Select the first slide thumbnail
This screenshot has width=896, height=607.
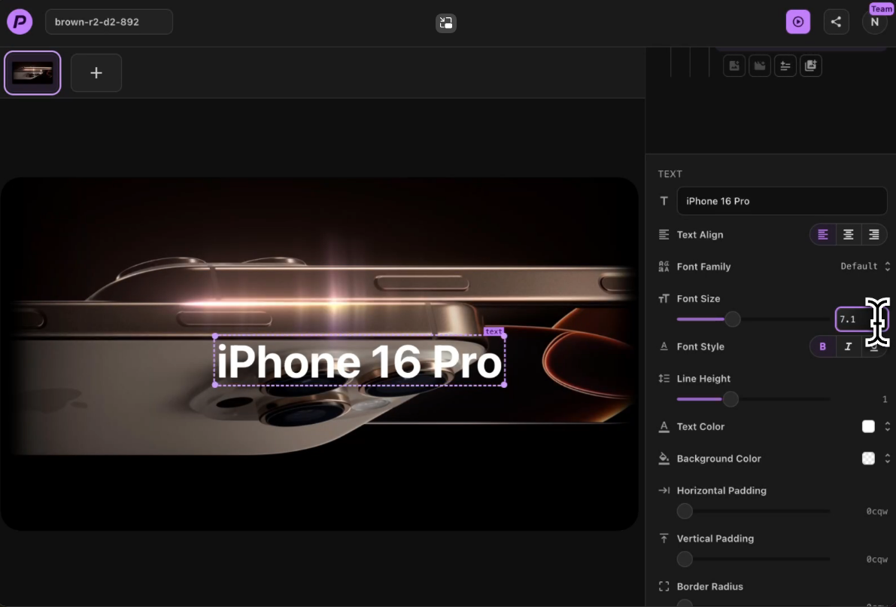click(x=32, y=72)
